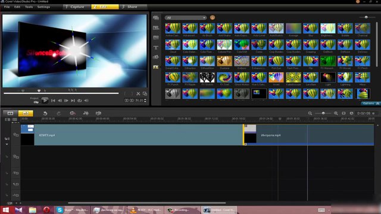Step to the previous frame

click(x=60, y=100)
